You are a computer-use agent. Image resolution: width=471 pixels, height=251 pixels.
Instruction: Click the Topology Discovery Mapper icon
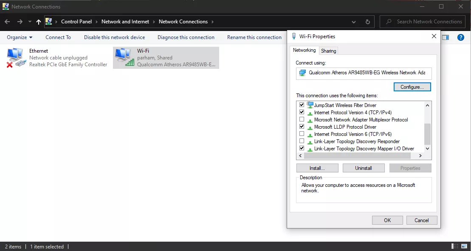coord(310,149)
